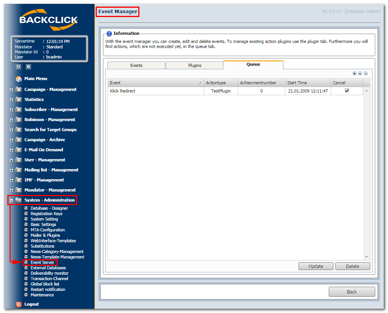Click the Main Menu home icon
The height and width of the screenshot is (313, 388).
pos(19,79)
